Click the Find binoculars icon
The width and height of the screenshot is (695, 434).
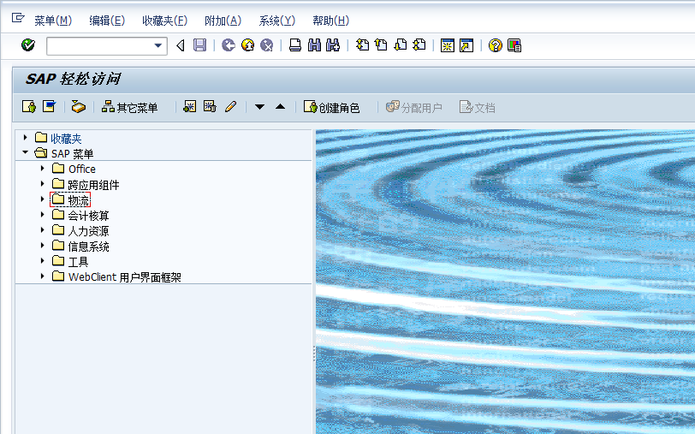pos(314,45)
